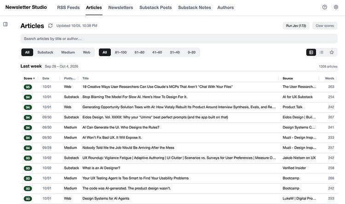Image resolution: width=345 pixels, height=204 pixels.
Task: Open the help question mark icon
Action: tap(325, 7)
